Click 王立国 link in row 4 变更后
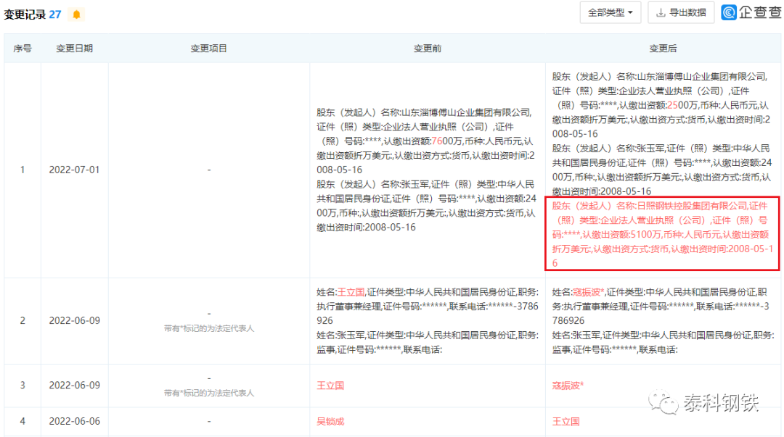 [x=566, y=421]
